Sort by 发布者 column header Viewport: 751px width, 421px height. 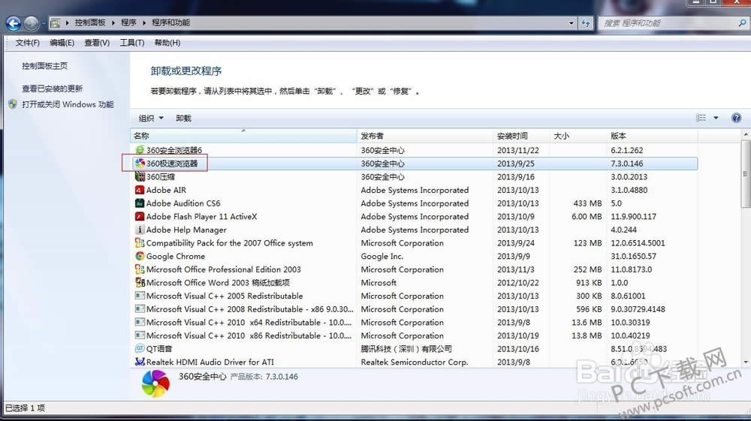point(425,136)
